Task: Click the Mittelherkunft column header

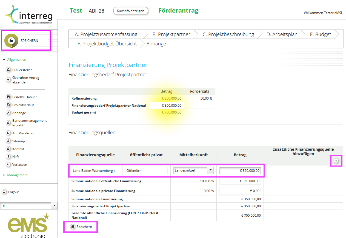Action: click(x=193, y=155)
